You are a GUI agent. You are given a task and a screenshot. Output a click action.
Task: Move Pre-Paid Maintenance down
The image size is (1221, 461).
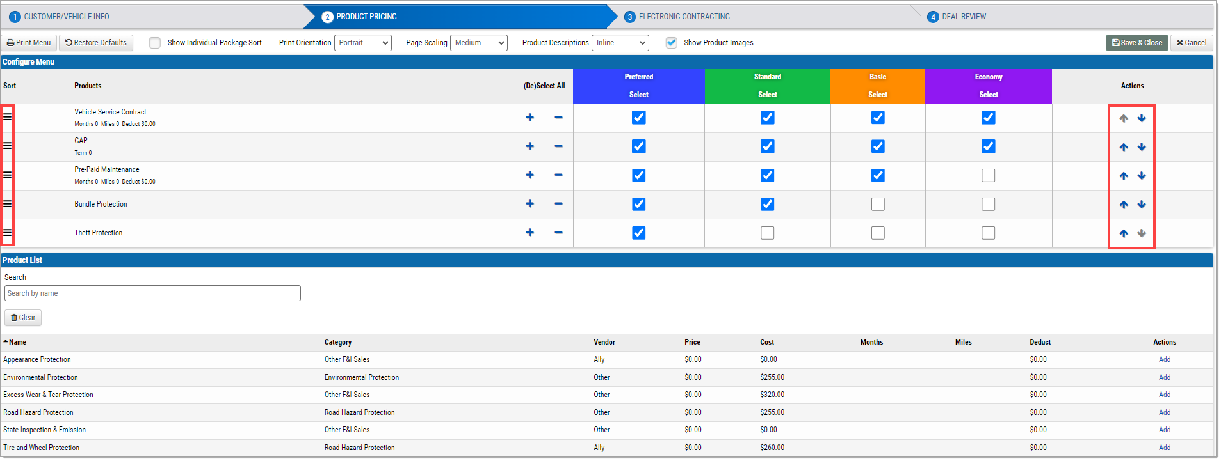tap(1142, 176)
